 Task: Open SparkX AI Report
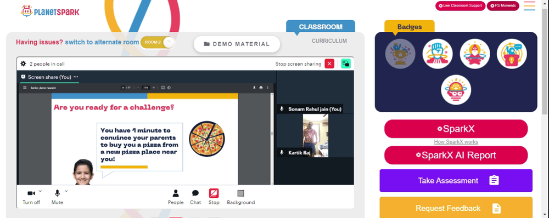coord(456,155)
